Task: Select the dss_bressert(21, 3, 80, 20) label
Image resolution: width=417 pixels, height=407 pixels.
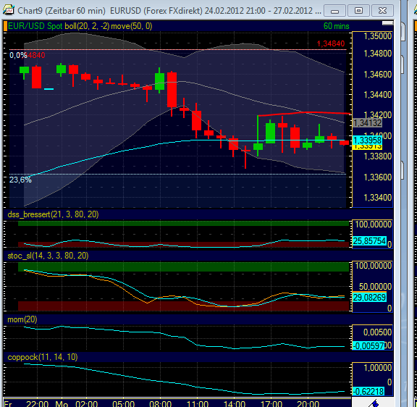Action: [x=53, y=214]
